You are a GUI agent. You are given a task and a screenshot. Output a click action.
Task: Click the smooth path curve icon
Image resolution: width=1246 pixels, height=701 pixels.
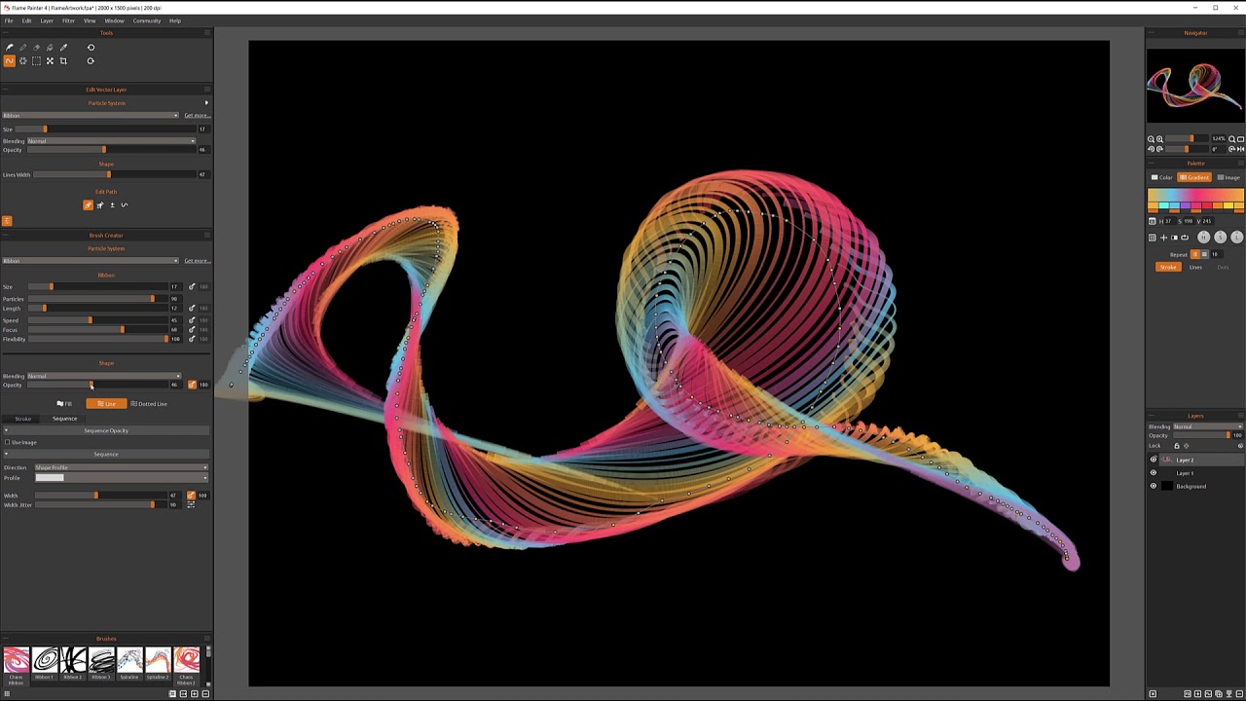pyautogui.click(x=124, y=204)
